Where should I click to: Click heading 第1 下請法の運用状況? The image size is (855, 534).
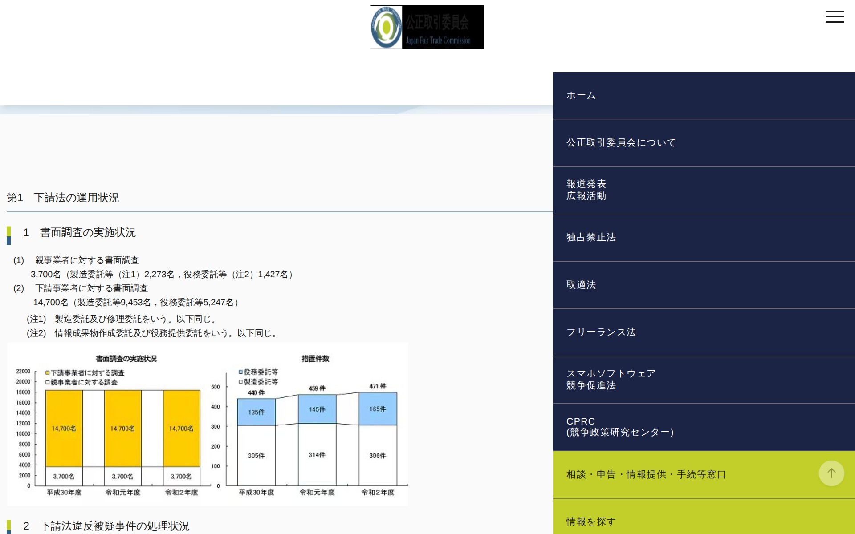point(63,198)
